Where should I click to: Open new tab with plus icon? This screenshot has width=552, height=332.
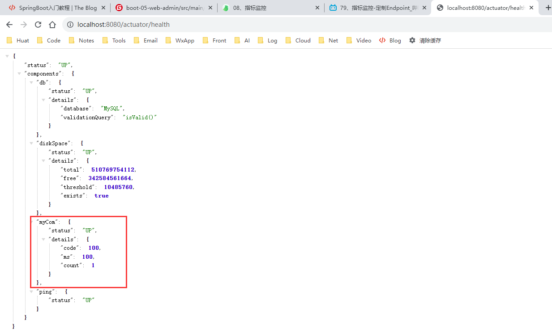pyautogui.click(x=548, y=8)
